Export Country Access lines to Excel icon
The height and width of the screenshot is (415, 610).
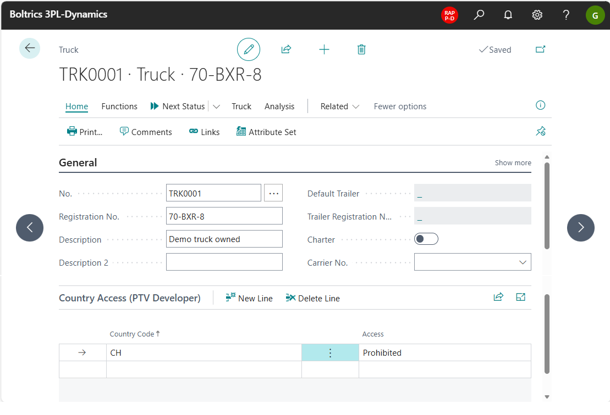pyautogui.click(x=520, y=296)
